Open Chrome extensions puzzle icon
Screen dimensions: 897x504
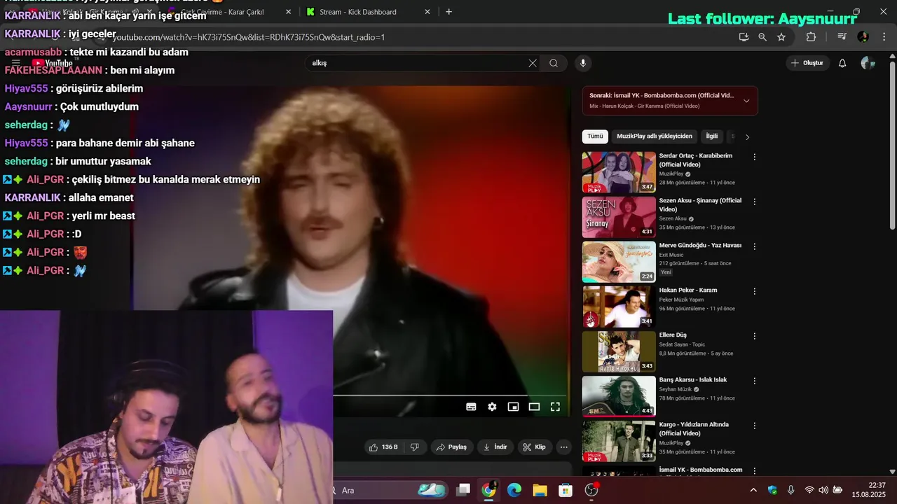click(811, 37)
